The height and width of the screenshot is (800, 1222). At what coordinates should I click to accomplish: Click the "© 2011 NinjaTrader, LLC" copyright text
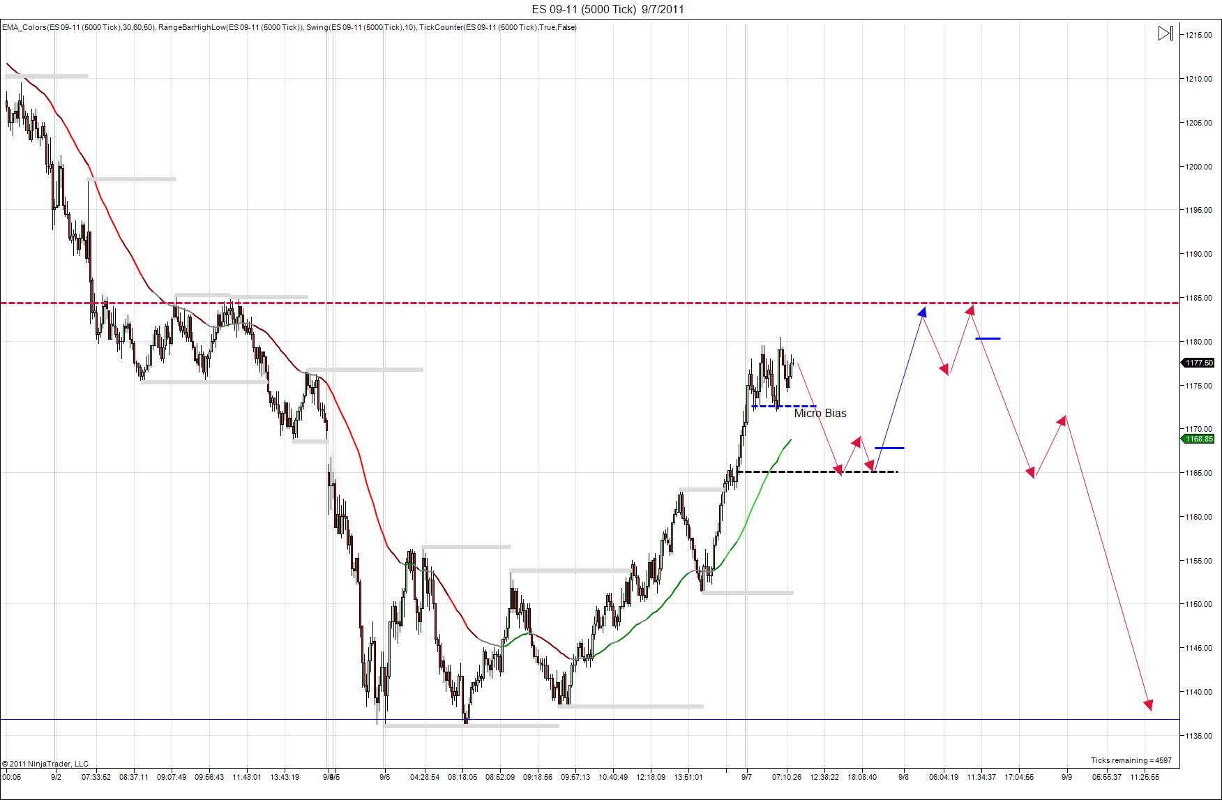(x=45, y=764)
